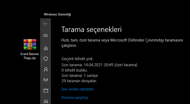Open Device security laptop icon
The image size is (190, 104).
(46, 101)
